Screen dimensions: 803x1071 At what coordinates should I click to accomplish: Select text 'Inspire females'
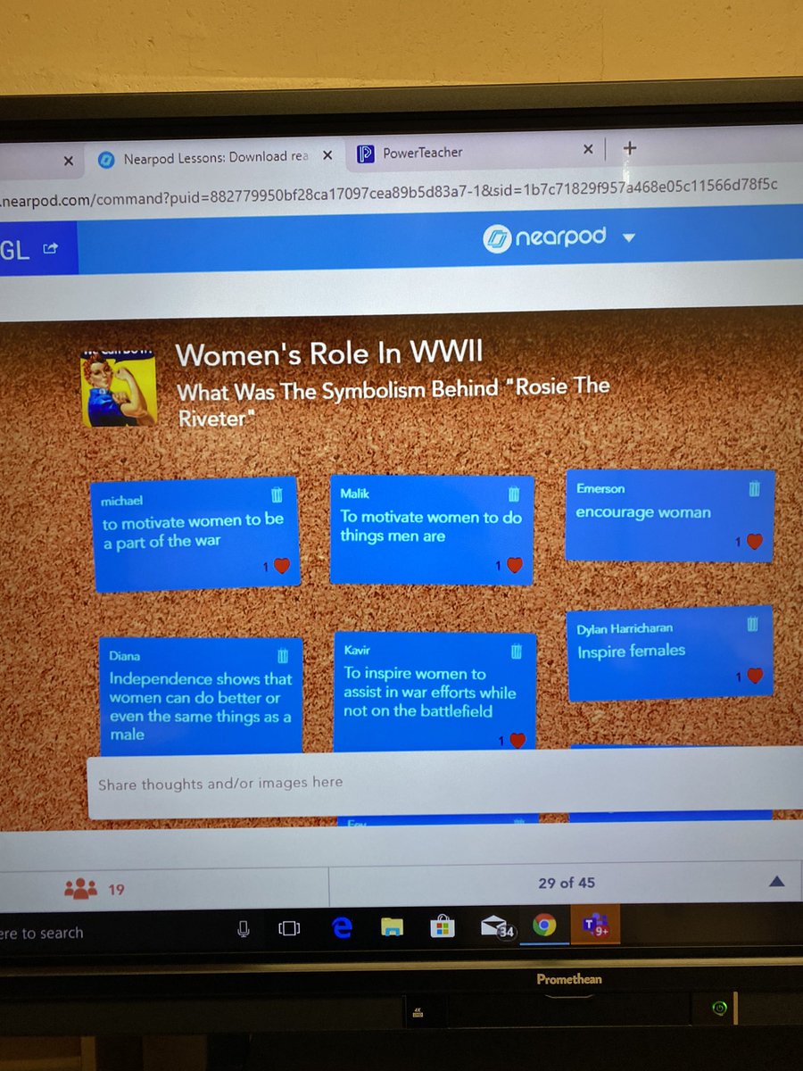(x=632, y=651)
